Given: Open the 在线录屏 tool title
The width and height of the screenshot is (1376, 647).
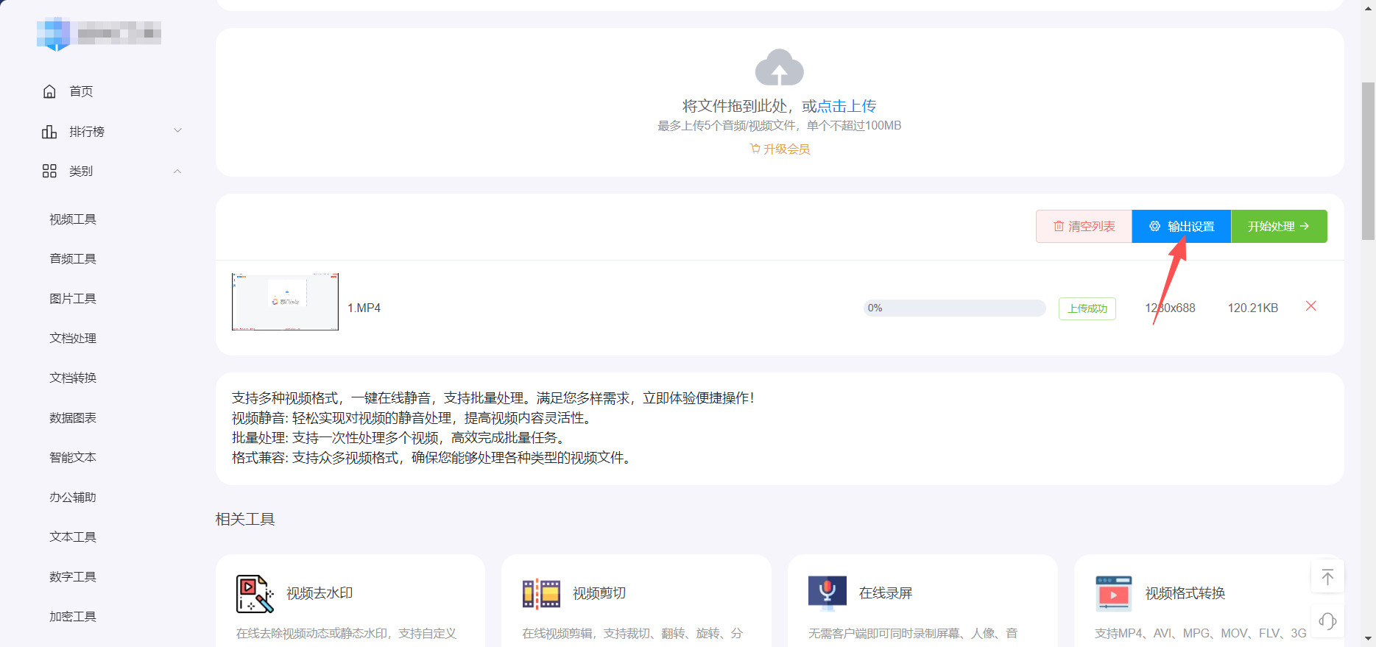Looking at the screenshot, I should [x=886, y=593].
